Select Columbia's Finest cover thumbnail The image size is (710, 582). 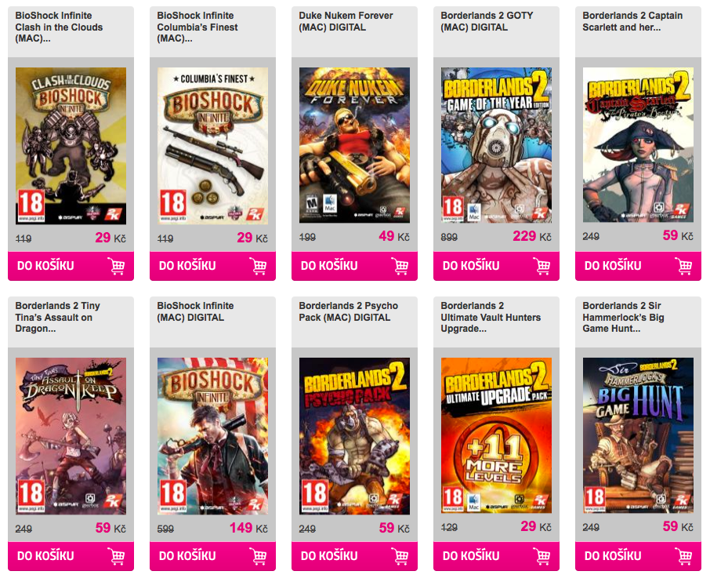(x=213, y=146)
